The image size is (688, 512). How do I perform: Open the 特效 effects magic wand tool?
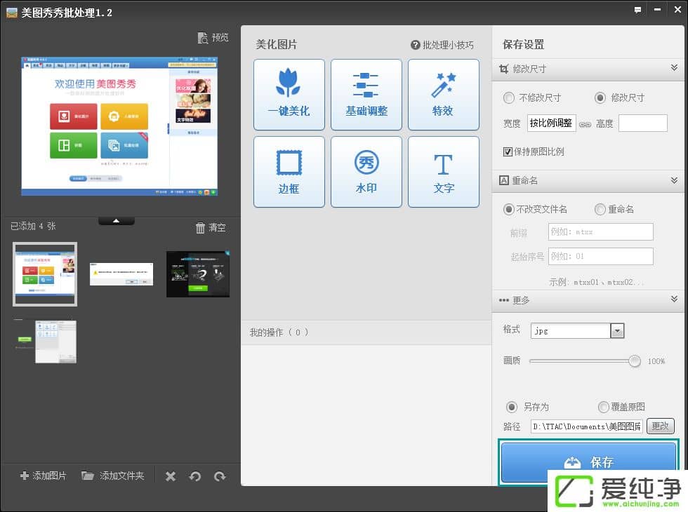[443, 95]
